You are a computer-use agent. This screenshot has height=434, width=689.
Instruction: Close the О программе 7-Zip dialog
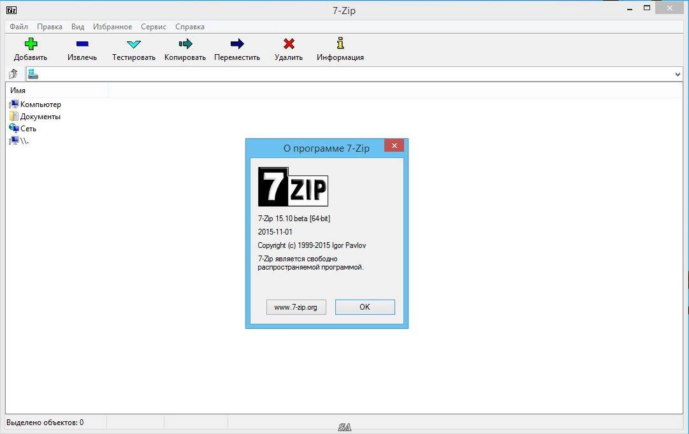point(394,145)
